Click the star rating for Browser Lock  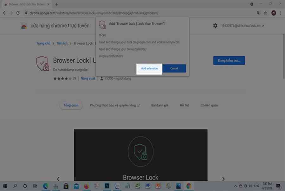tap(62, 79)
